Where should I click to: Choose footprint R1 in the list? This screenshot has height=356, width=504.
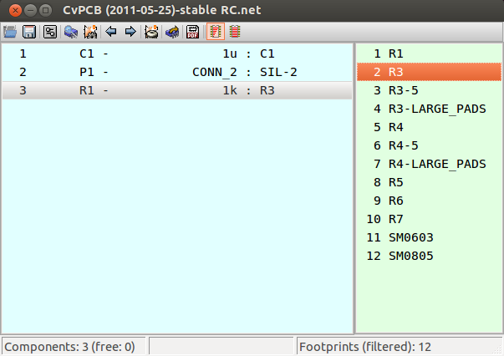[x=429, y=53]
